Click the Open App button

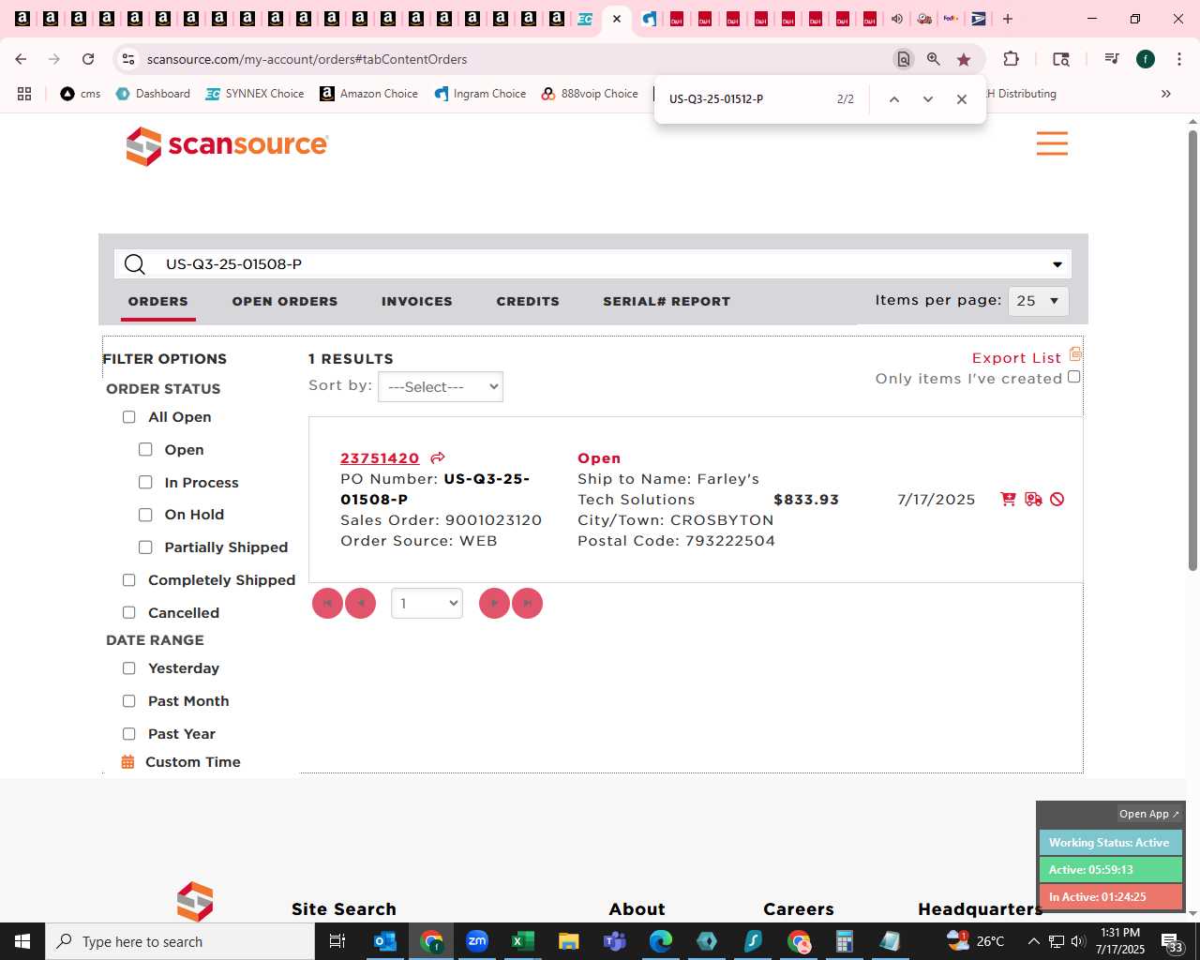pos(1149,814)
